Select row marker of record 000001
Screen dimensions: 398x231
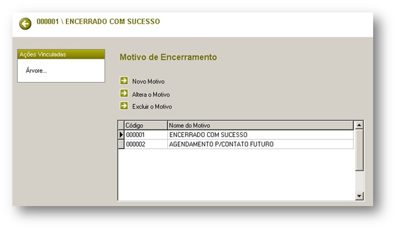point(122,135)
